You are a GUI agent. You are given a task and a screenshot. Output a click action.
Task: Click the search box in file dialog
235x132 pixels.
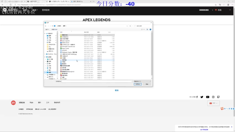[142, 26]
